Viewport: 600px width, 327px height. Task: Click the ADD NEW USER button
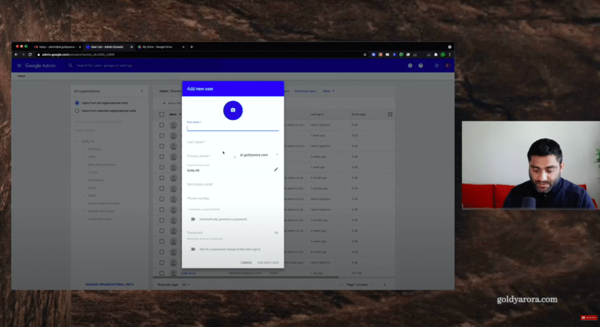[x=268, y=263]
